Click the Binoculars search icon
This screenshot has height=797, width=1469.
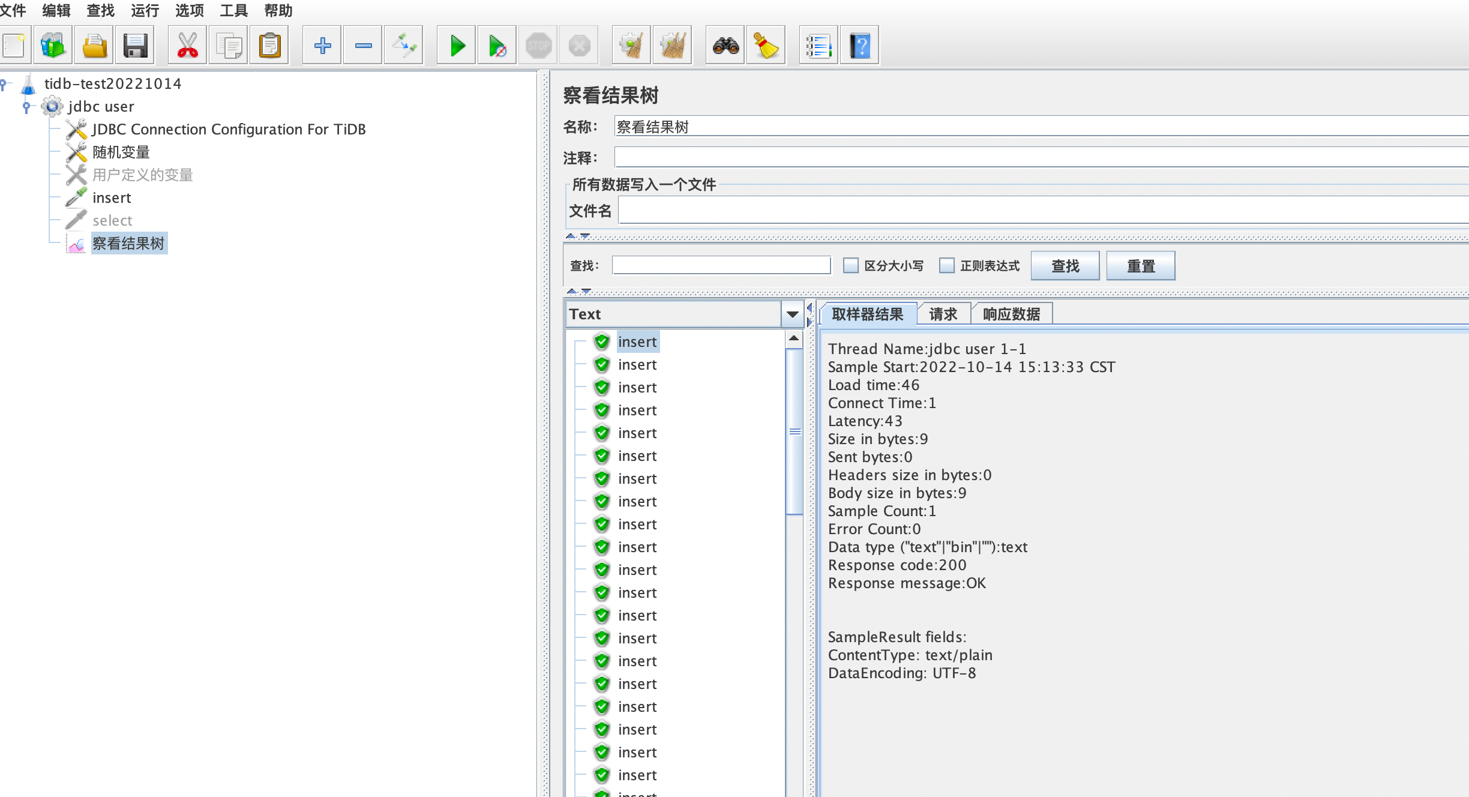tap(725, 44)
